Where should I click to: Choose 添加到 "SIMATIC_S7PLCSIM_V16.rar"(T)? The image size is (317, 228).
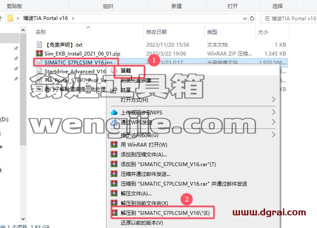coord(193,164)
